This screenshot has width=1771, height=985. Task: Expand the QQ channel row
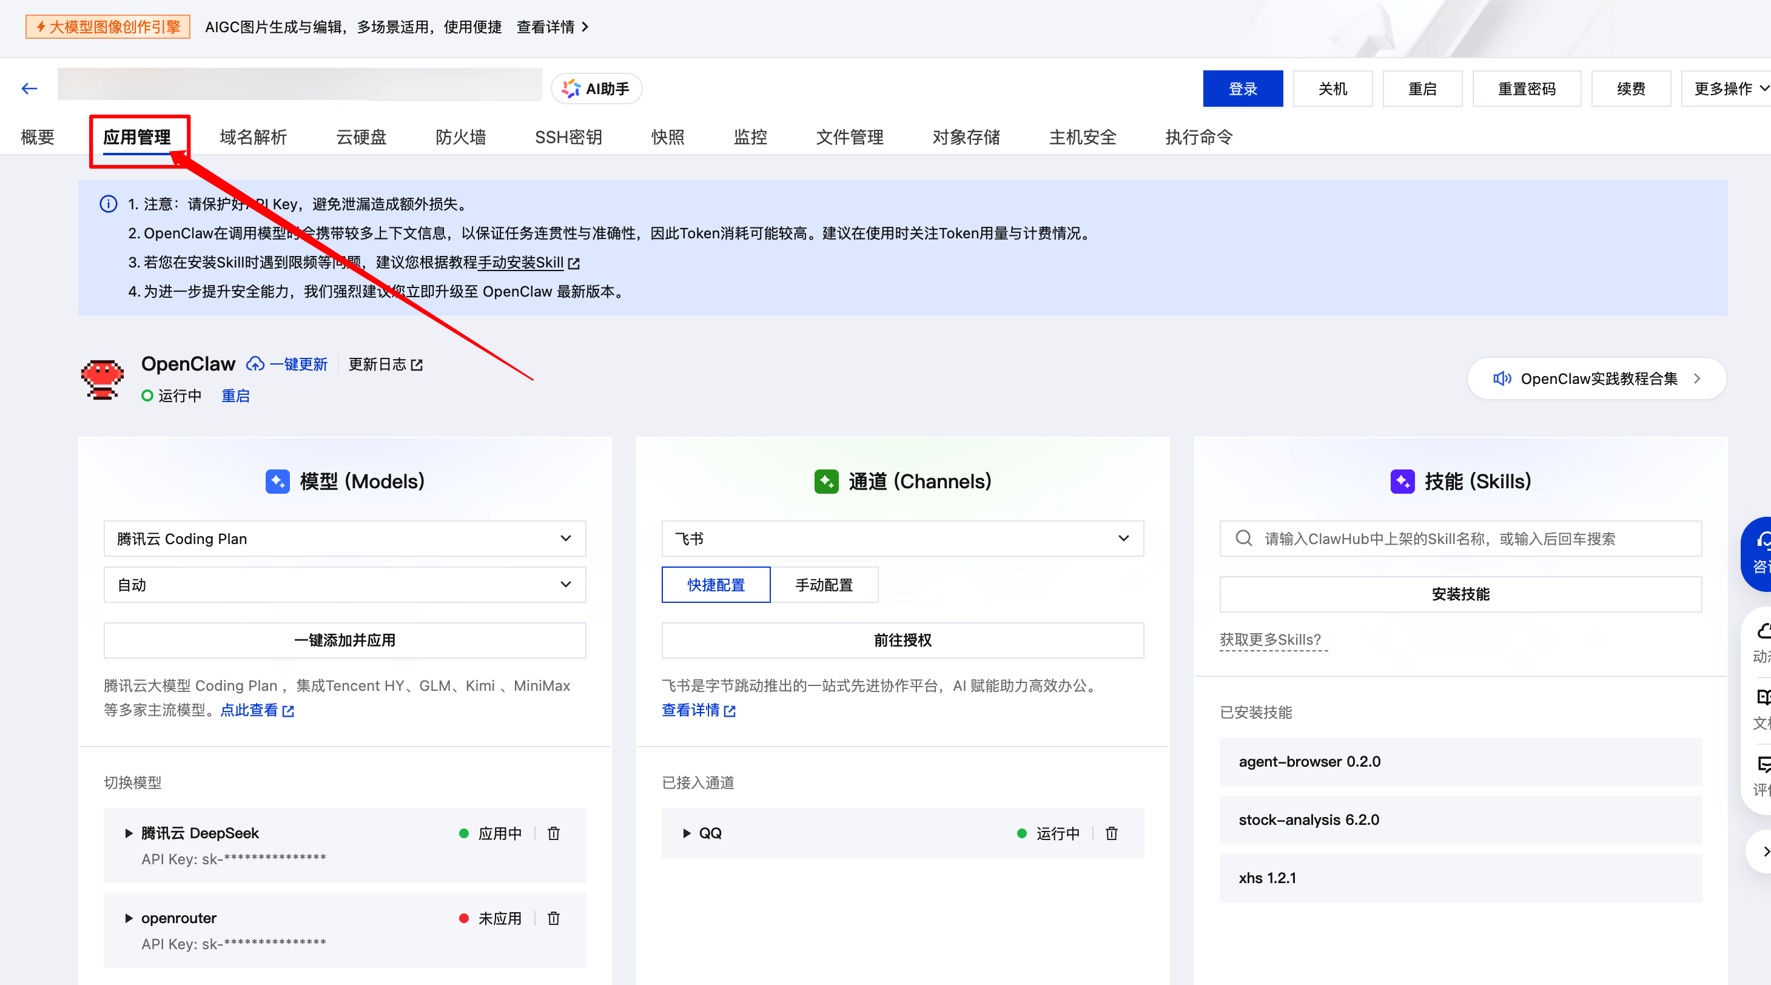[686, 834]
